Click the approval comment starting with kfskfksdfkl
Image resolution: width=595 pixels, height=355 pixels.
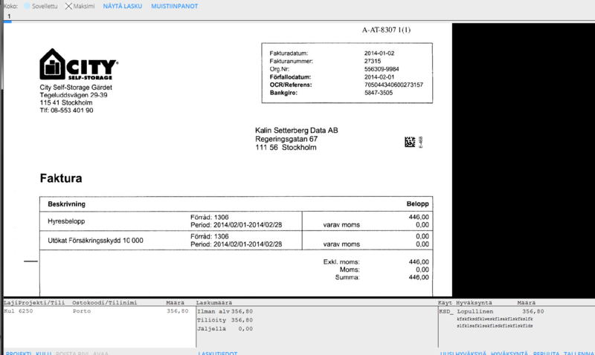pos(495,319)
